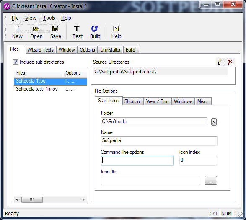Select the Files tab
This screenshot has width=246, height=220.
click(16, 49)
